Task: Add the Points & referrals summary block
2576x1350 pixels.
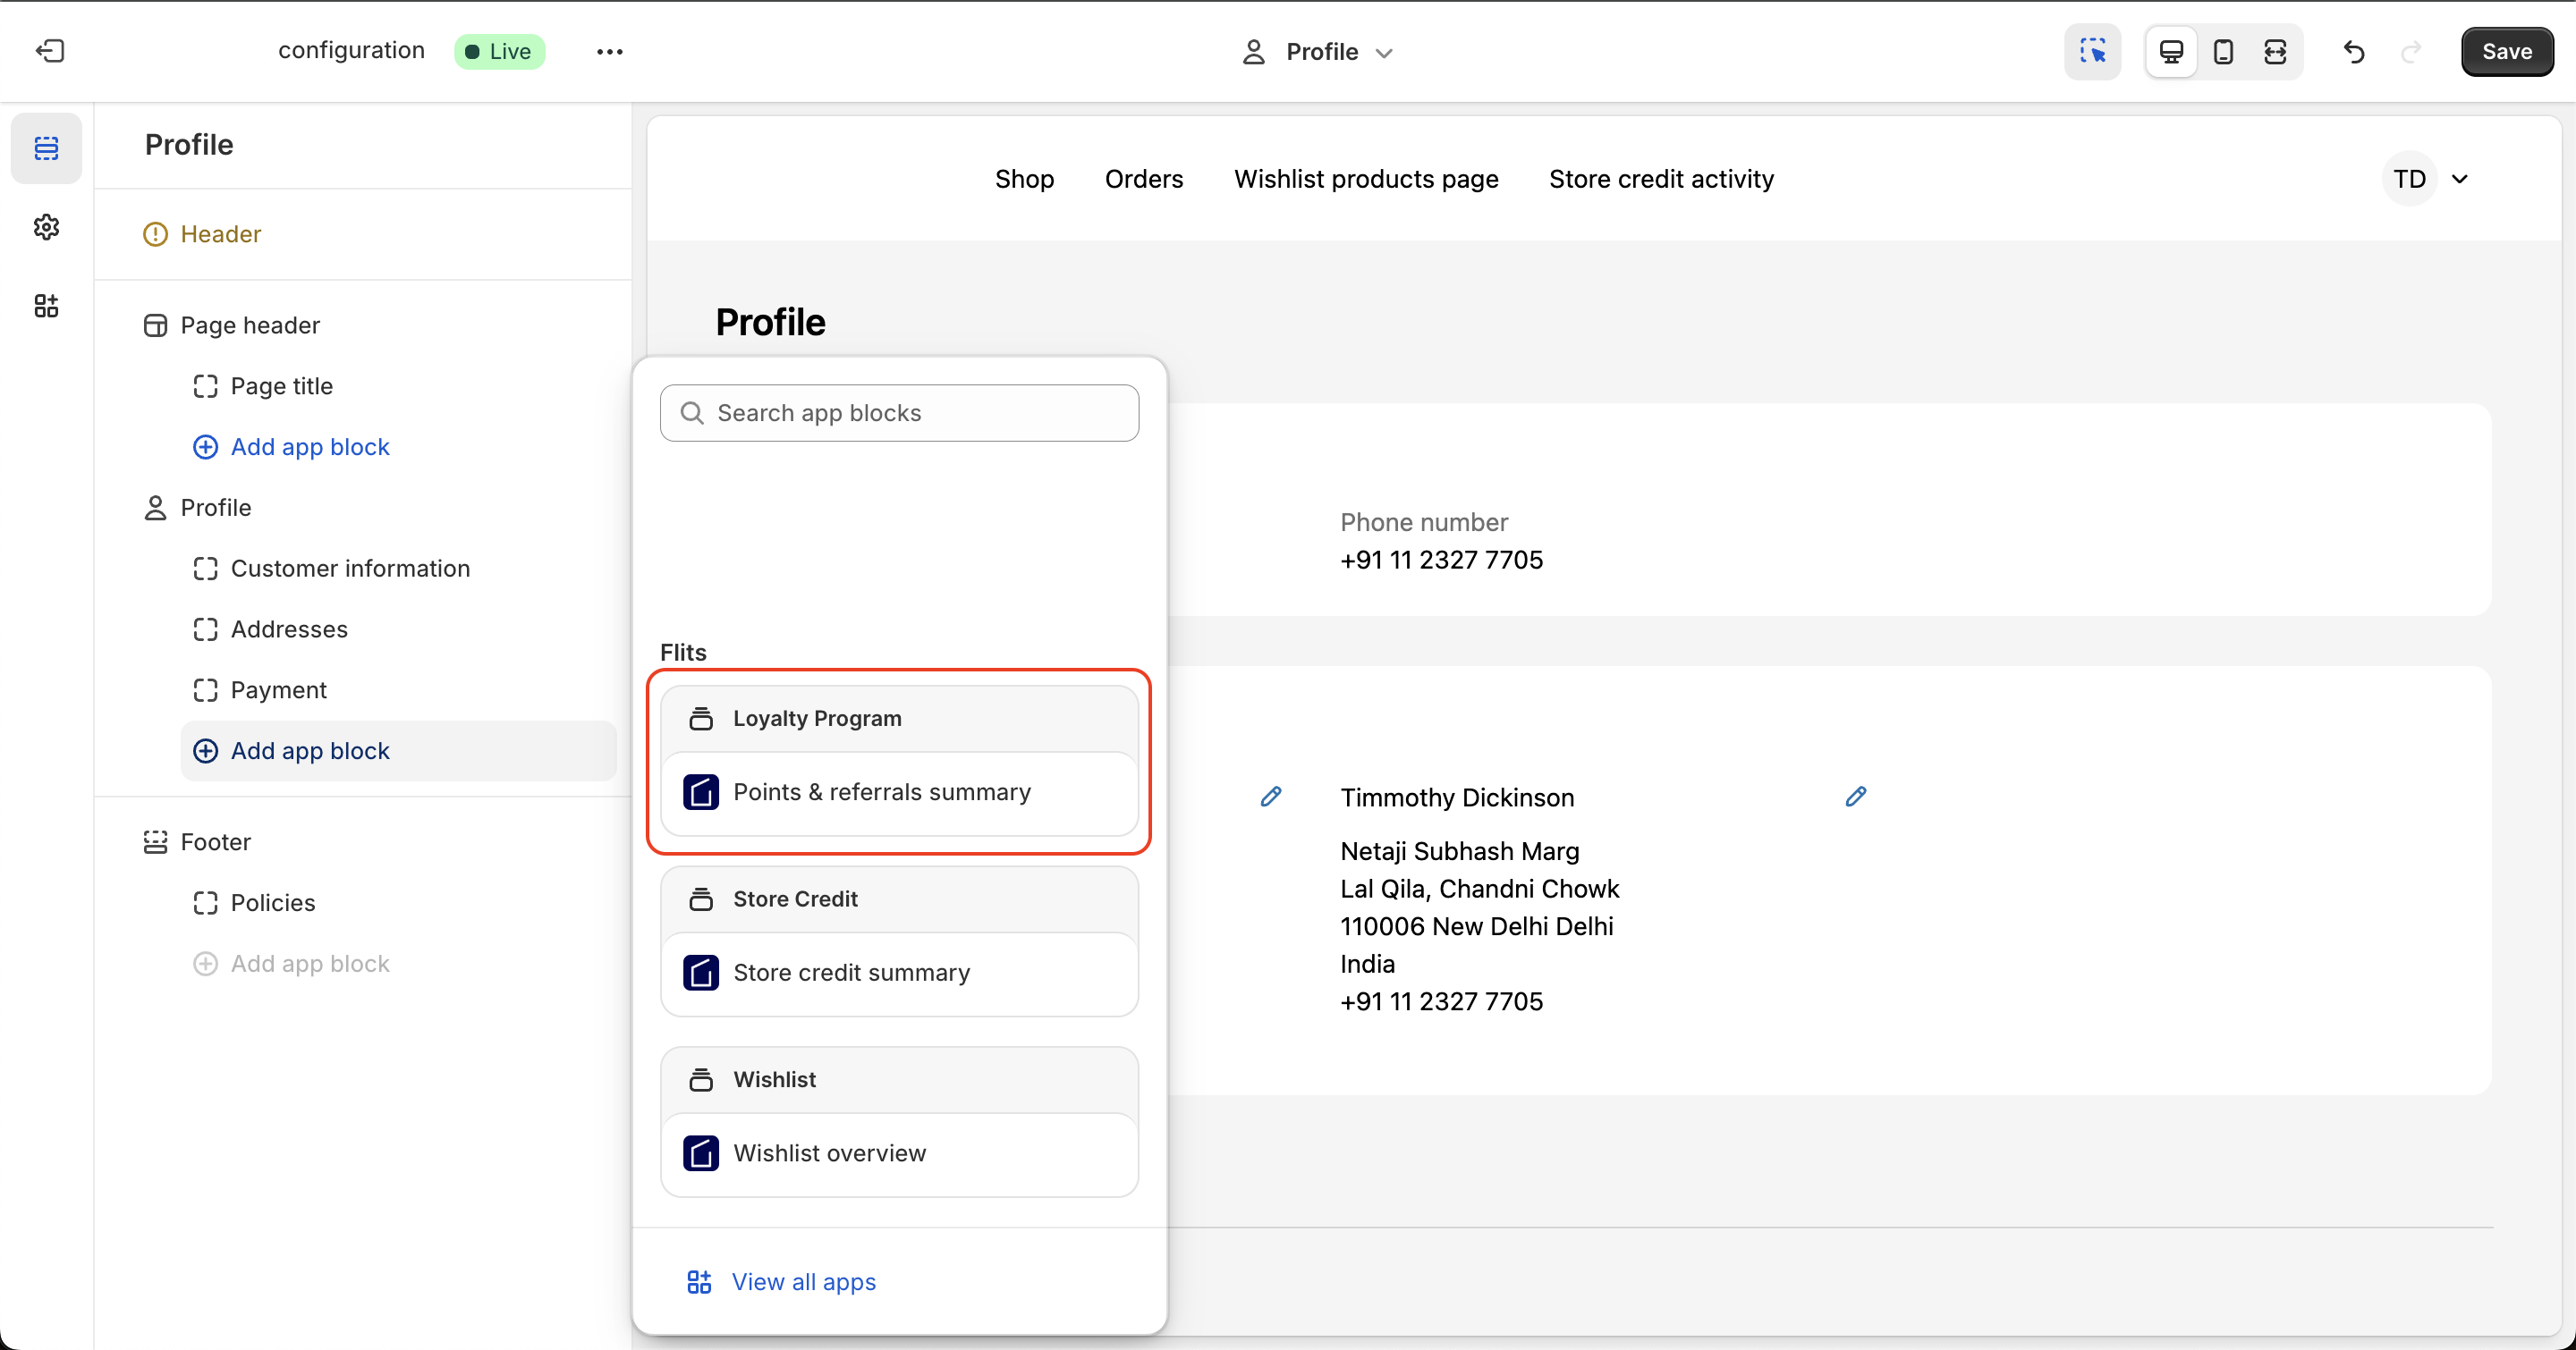Action: (881, 791)
